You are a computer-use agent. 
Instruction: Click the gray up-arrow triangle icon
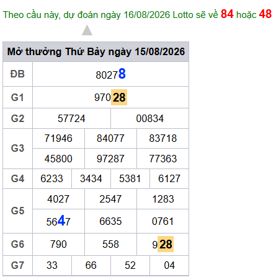click(x=87, y=30)
